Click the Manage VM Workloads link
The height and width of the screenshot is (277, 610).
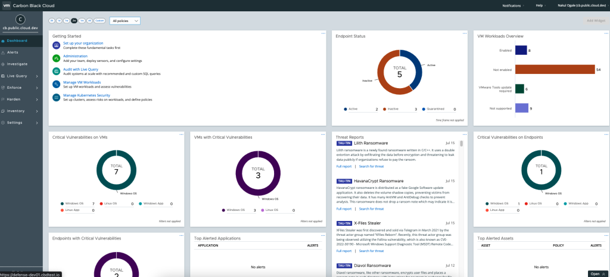[x=82, y=82]
